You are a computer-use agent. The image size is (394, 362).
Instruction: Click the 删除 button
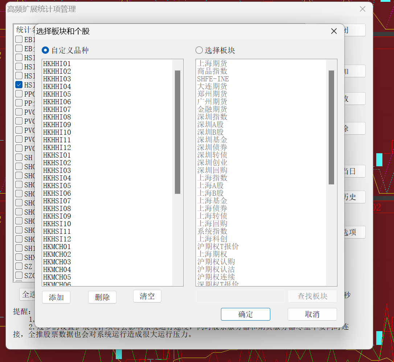pyautogui.click(x=102, y=297)
